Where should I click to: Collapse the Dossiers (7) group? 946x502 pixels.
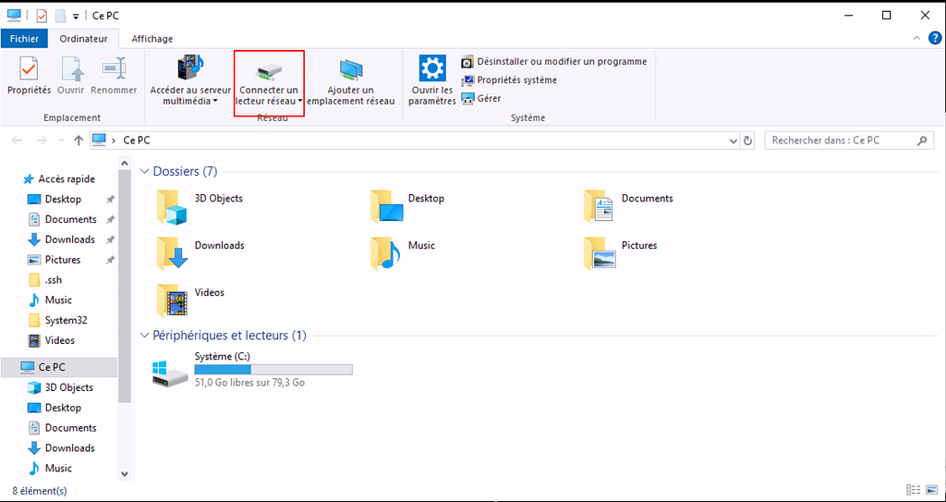click(144, 172)
